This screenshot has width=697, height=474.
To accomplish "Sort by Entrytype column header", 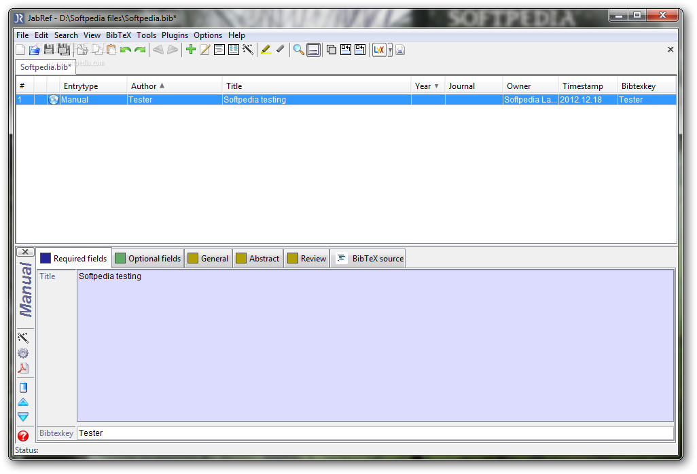I will point(93,86).
